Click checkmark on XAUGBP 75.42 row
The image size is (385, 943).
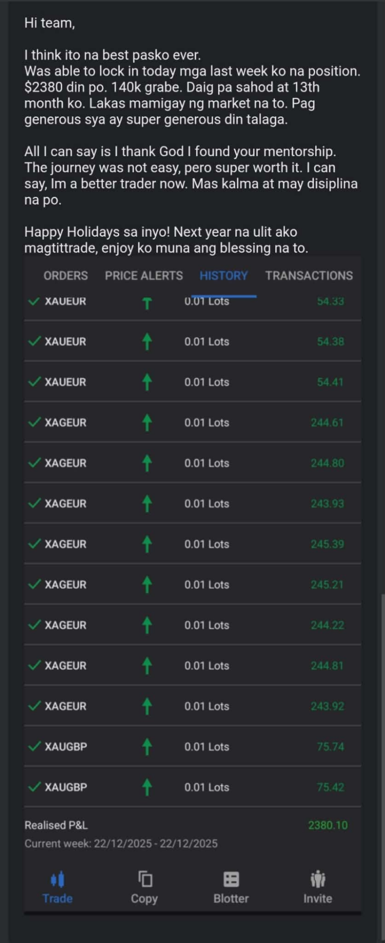34,787
